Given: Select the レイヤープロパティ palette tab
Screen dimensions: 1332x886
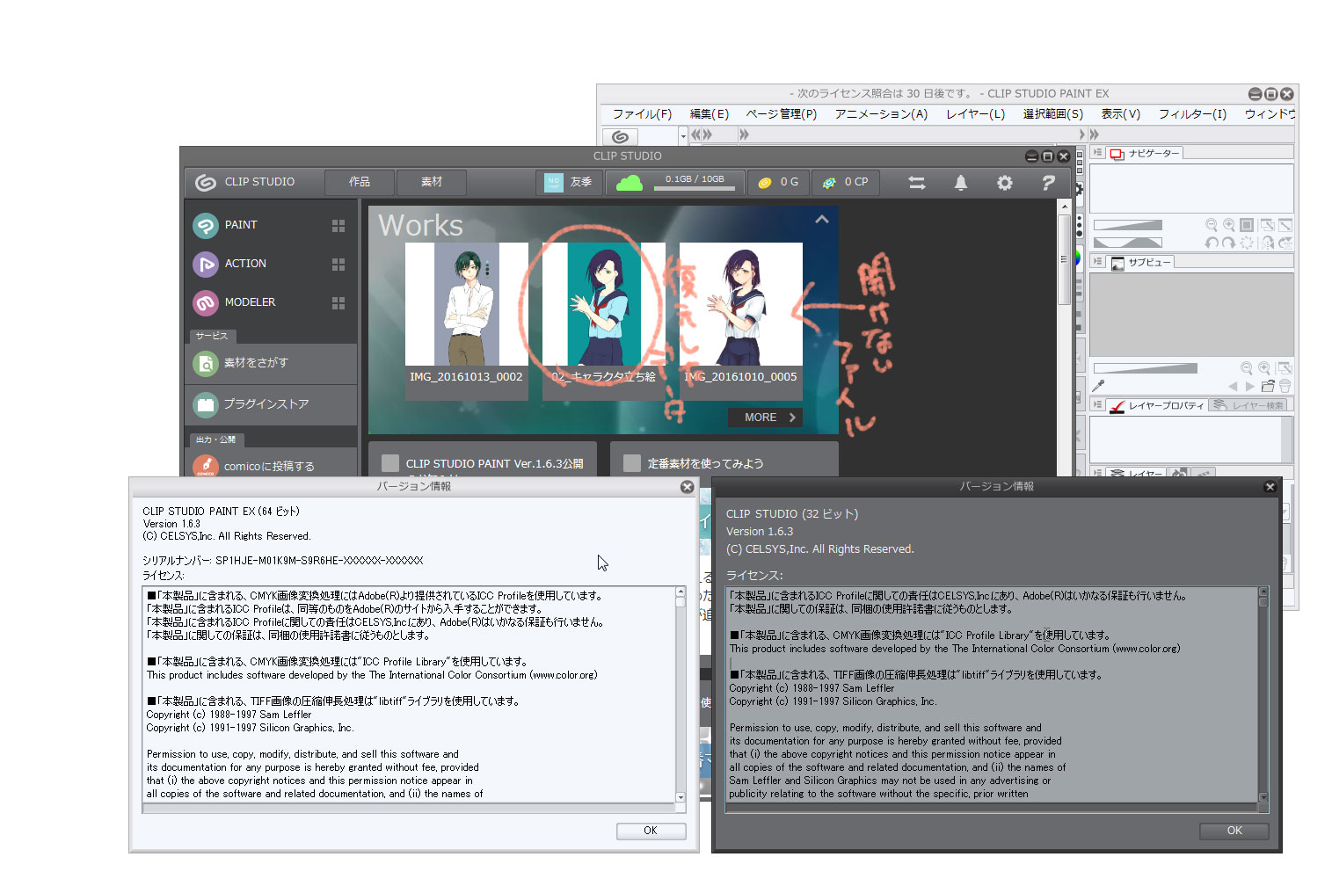Looking at the screenshot, I should [x=1157, y=406].
